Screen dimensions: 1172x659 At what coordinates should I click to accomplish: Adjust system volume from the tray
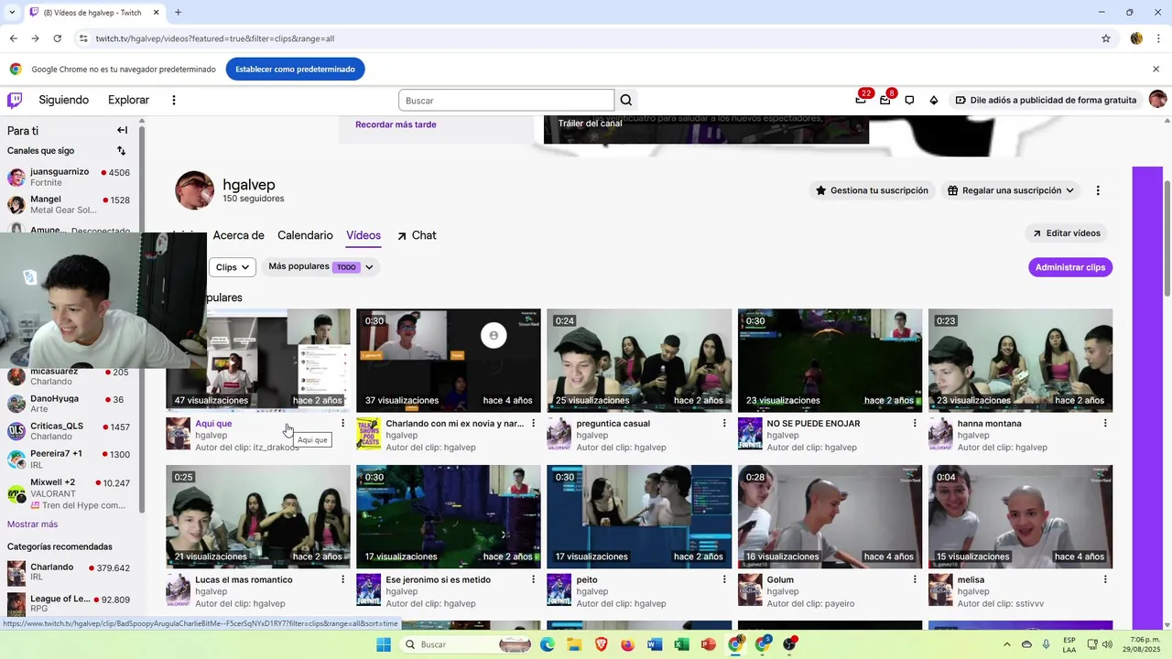1107,644
